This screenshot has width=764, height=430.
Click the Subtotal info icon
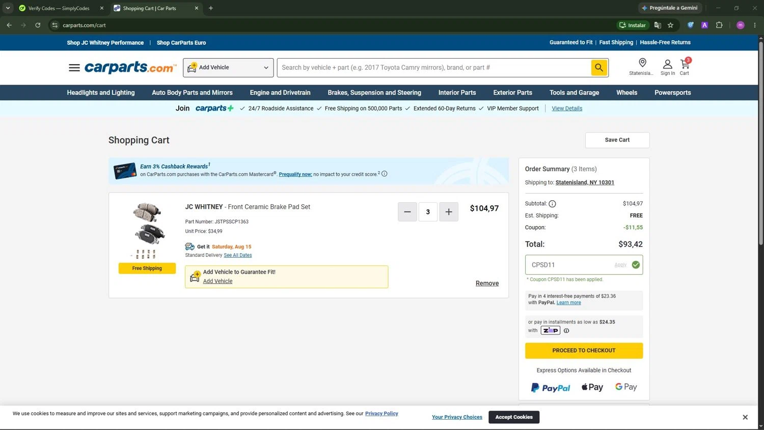point(552,204)
